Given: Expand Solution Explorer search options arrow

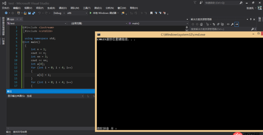Looking at the screenshot, I should tap(255, 29).
